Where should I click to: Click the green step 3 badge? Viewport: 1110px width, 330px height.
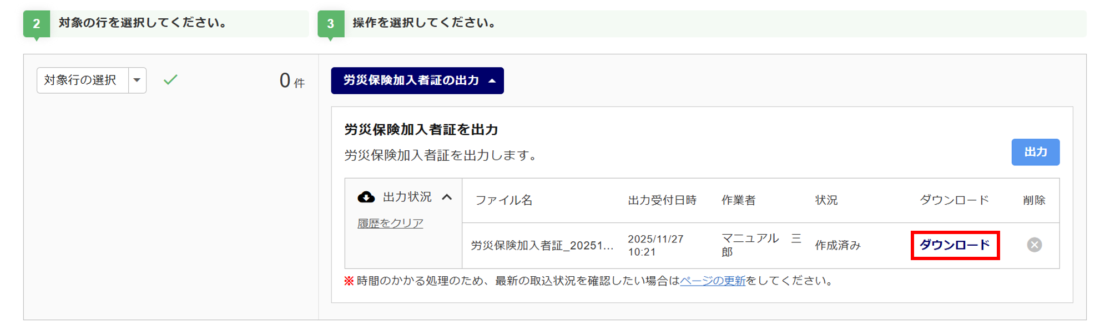pyautogui.click(x=331, y=24)
